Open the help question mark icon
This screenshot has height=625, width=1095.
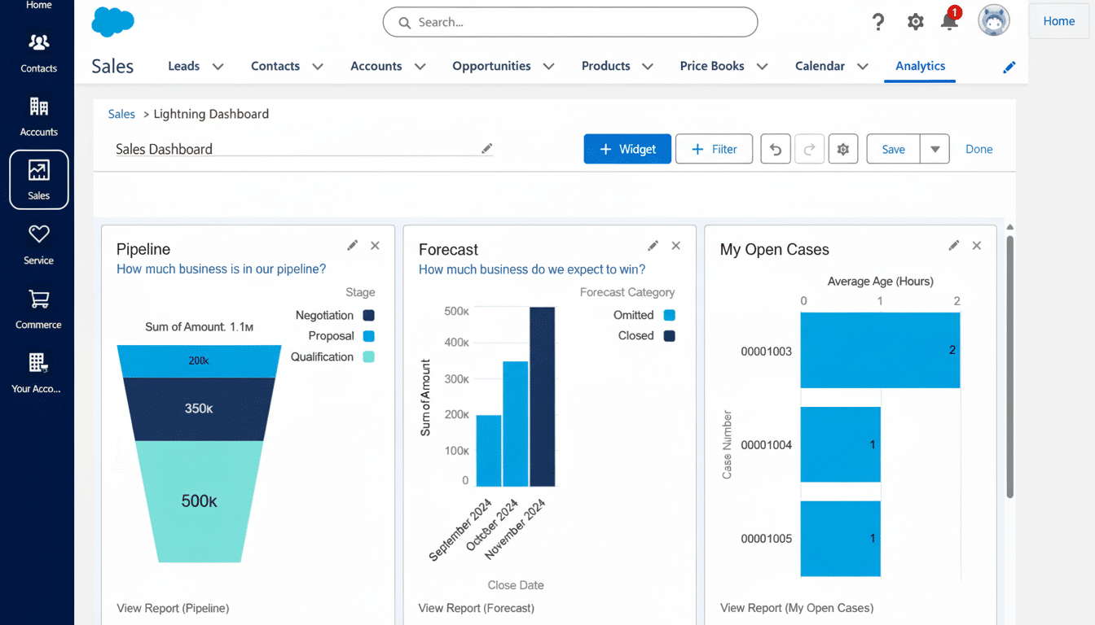[x=877, y=22]
